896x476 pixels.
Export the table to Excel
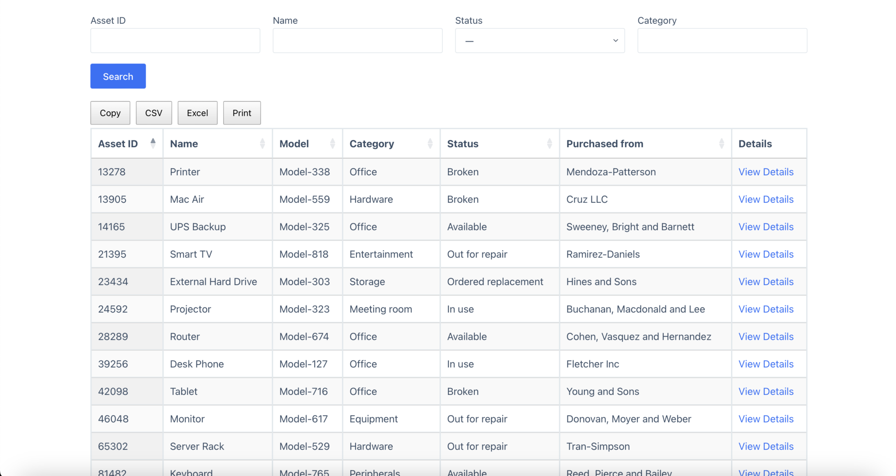pyautogui.click(x=197, y=113)
